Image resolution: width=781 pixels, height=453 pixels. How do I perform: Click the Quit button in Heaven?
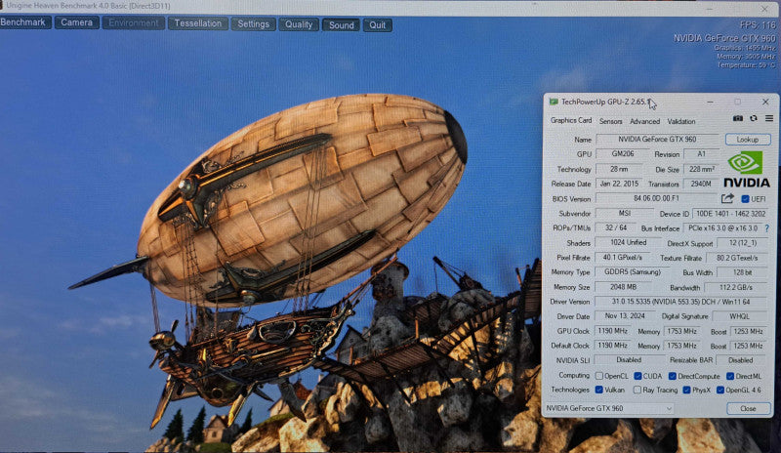tap(378, 25)
